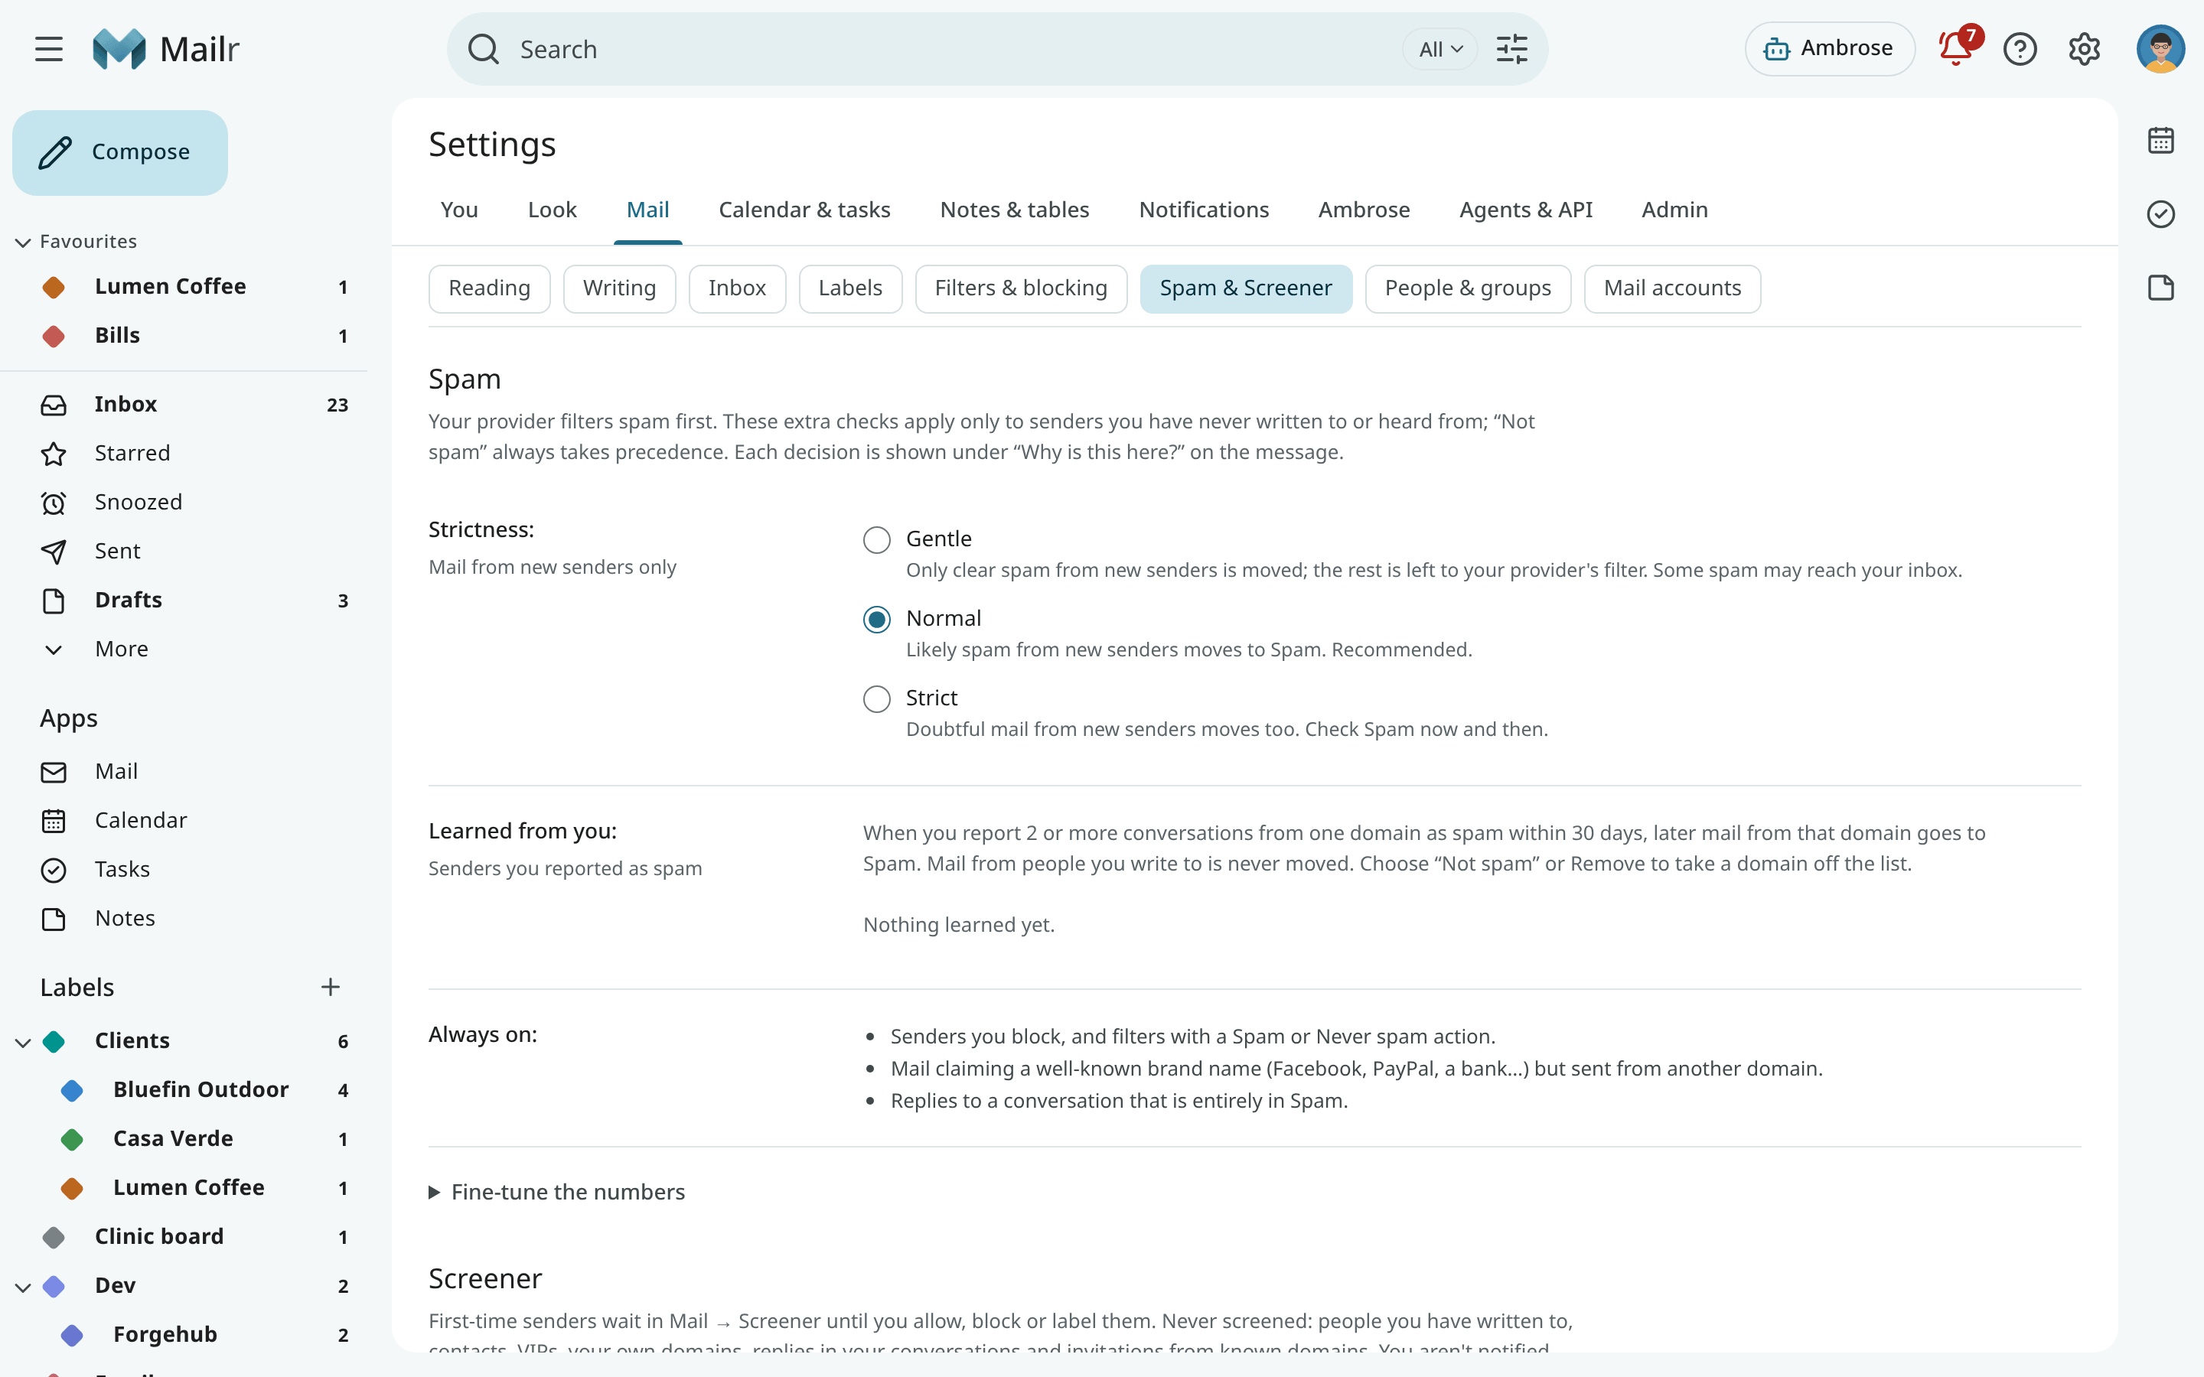
Task: Open the user profile avatar
Action: pyautogui.click(x=2160, y=49)
